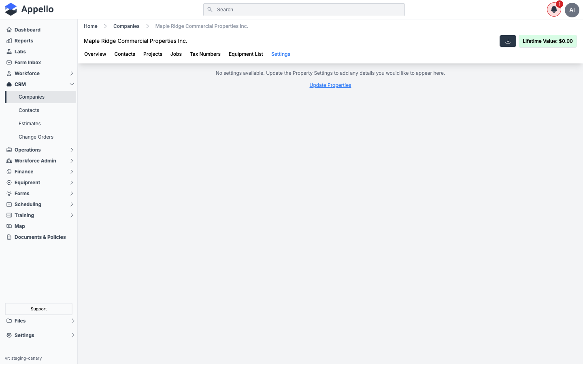Click the CRM briefcase icon
The height and width of the screenshot is (371, 583).
click(9, 84)
